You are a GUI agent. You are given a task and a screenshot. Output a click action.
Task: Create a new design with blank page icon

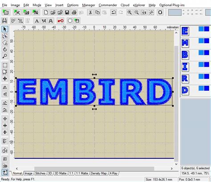[46, 12]
